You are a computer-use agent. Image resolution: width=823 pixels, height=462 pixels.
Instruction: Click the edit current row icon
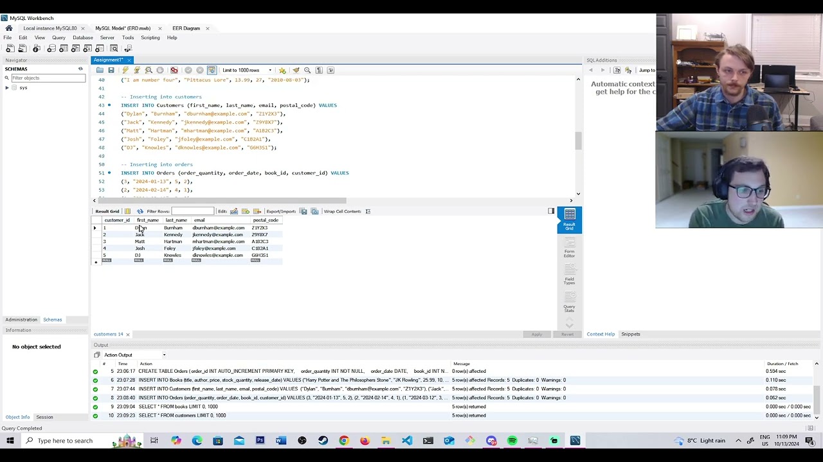(234, 211)
